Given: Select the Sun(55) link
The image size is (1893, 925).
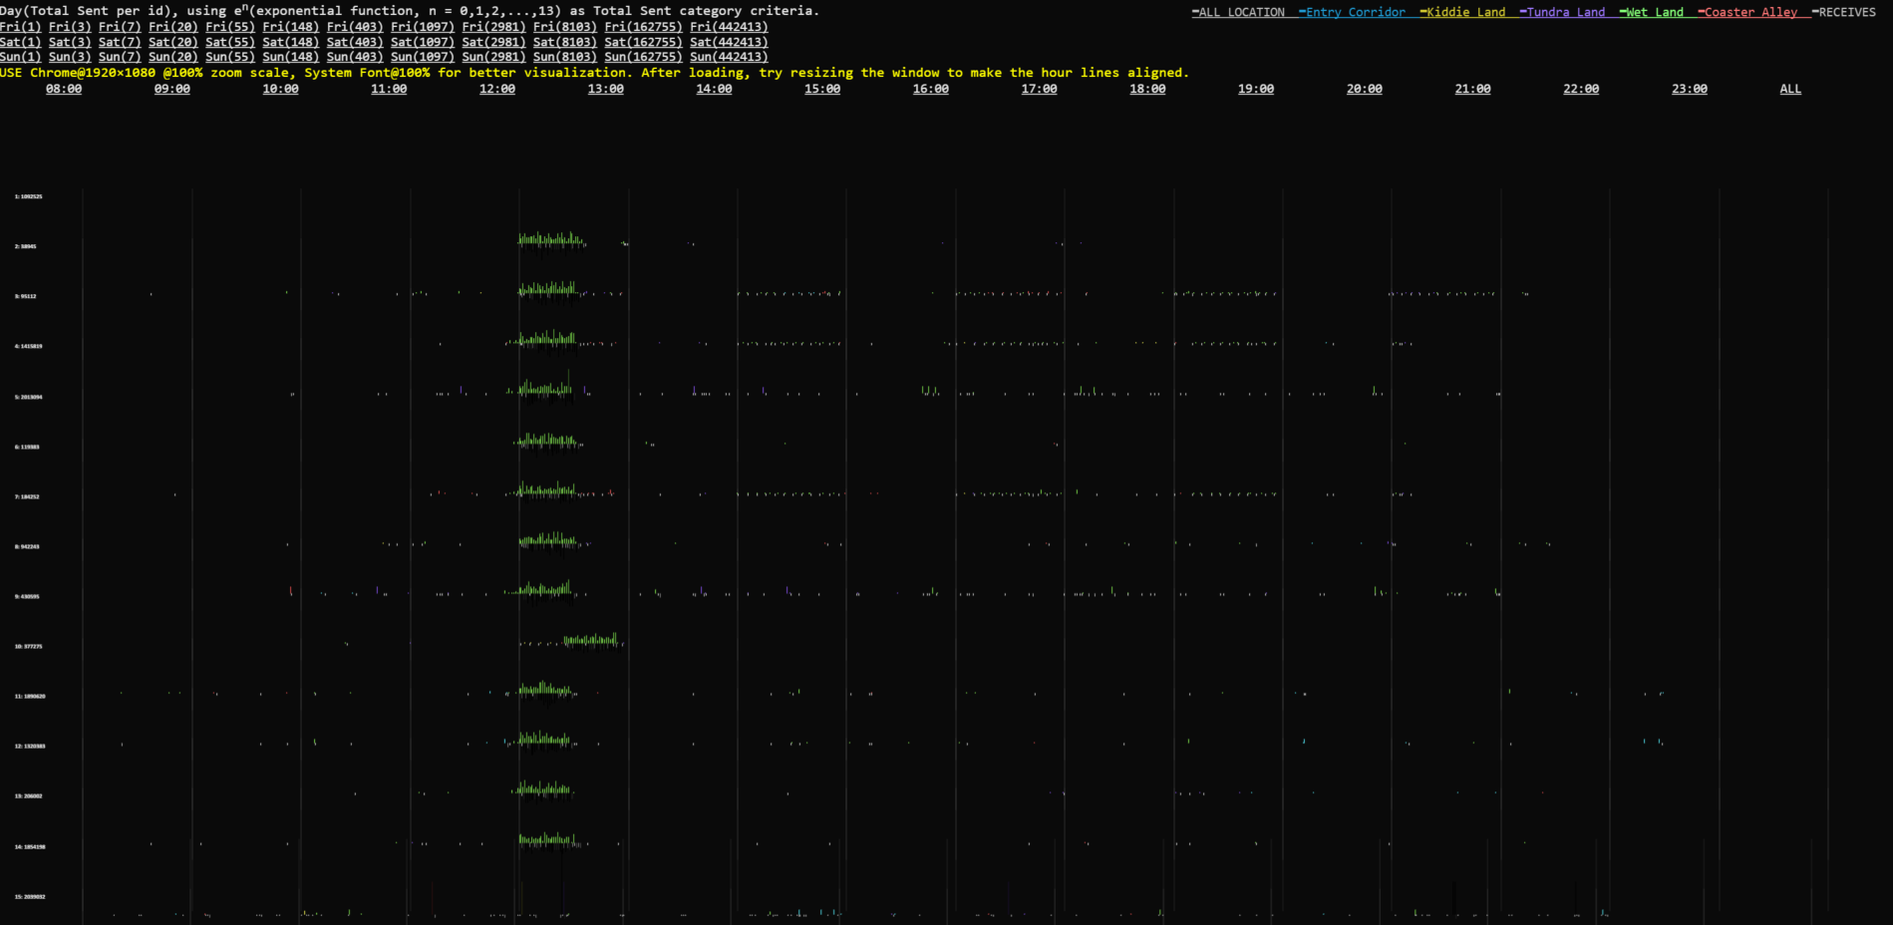Looking at the screenshot, I should pyautogui.click(x=230, y=57).
